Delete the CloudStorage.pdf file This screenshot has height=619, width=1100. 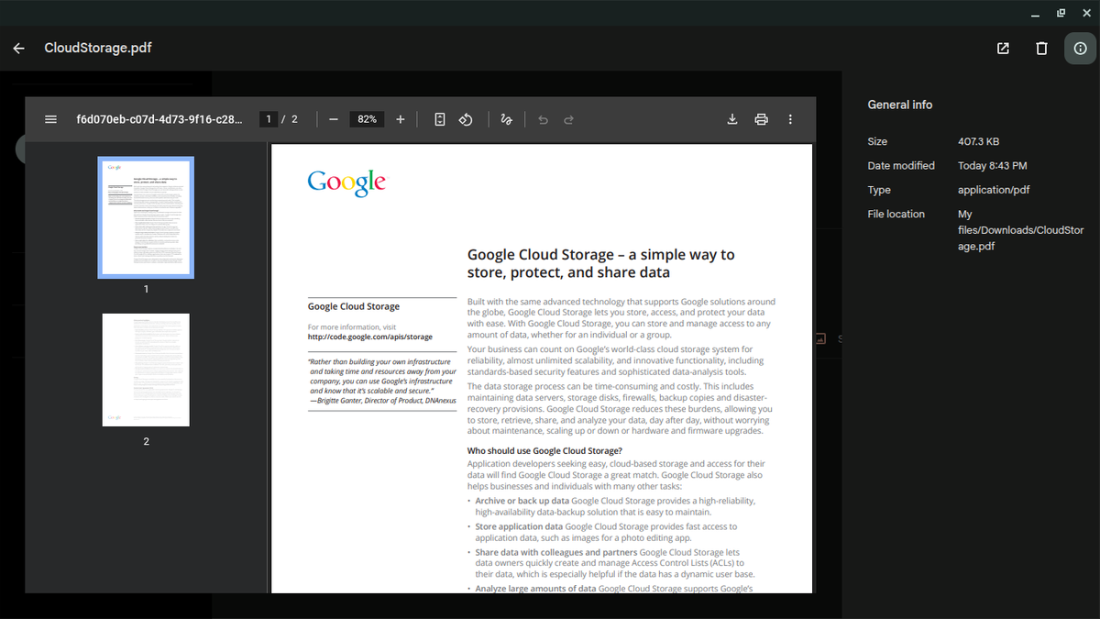(x=1041, y=49)
